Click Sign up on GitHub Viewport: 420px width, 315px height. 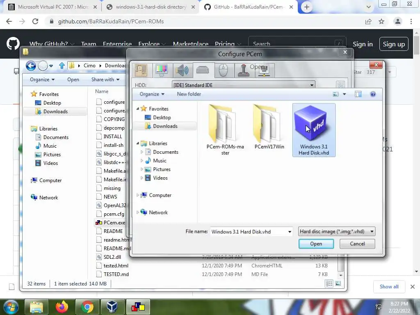coord(394,44)
